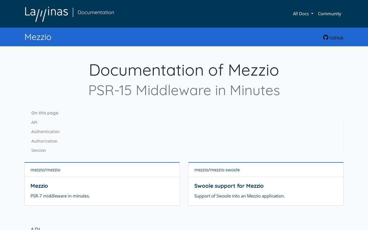
Task: Click the PSR-15 Middleware in Minutes subtitle
Action: pos(184,90)
